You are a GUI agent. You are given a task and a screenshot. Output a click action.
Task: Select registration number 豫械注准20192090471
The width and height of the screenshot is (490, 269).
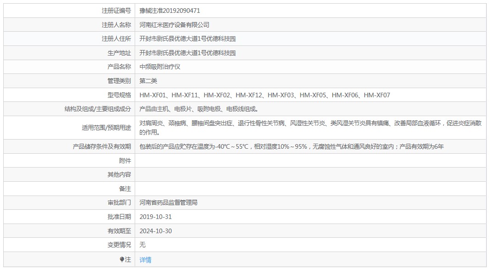point(170,11)
